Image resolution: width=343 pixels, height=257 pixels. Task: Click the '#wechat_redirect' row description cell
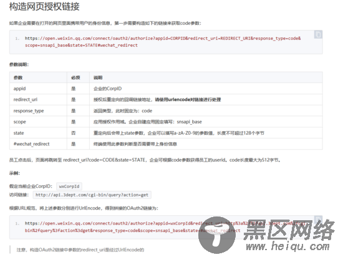[206, 144]
